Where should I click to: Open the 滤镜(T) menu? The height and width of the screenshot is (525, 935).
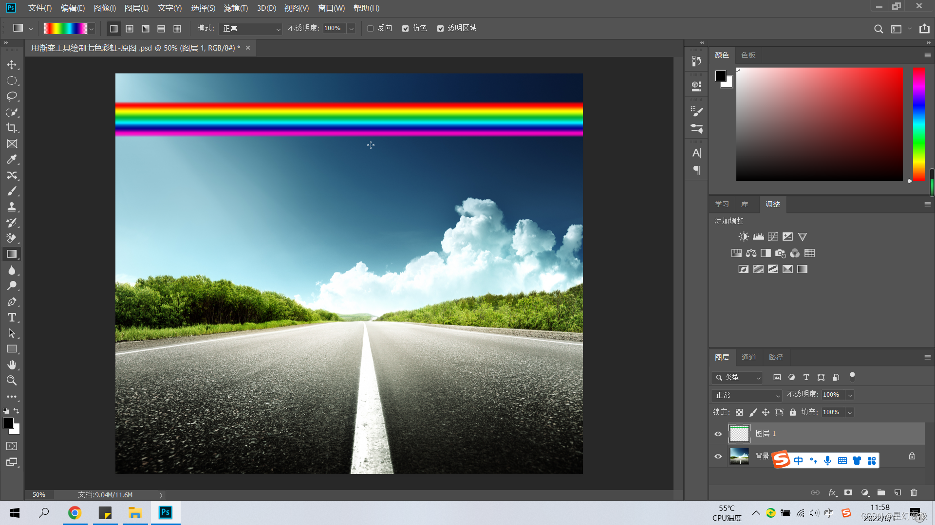(x=236, y=8)
